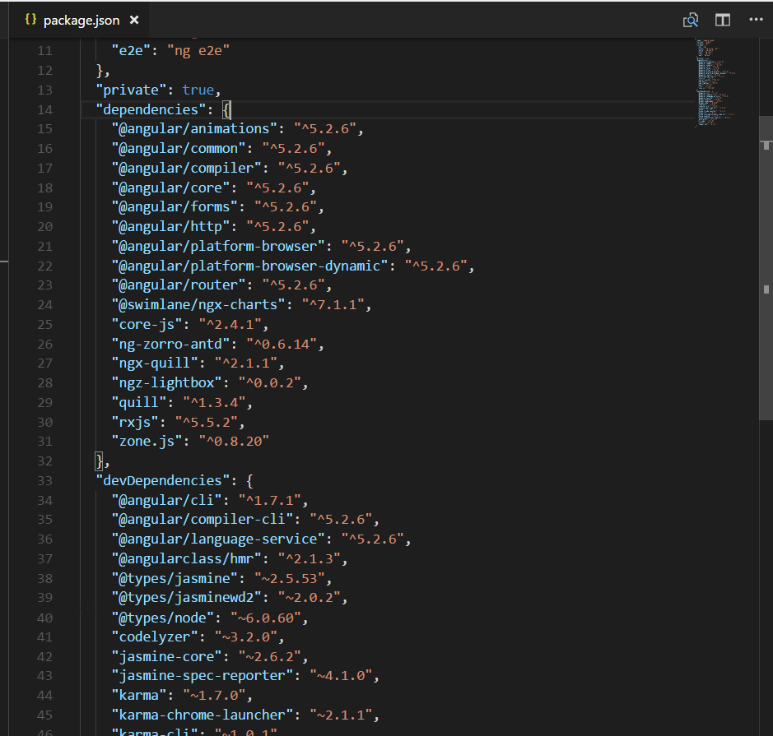Click "@angular/animations" key
This screenshot has height=736, width=773.
pyautogui.click(x=194, y=129)
